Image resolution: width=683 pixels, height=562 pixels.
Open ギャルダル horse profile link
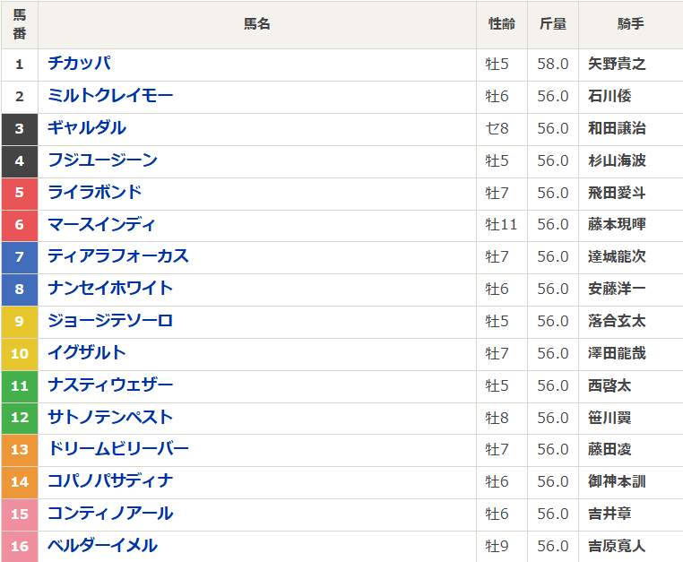click(86, 128)
